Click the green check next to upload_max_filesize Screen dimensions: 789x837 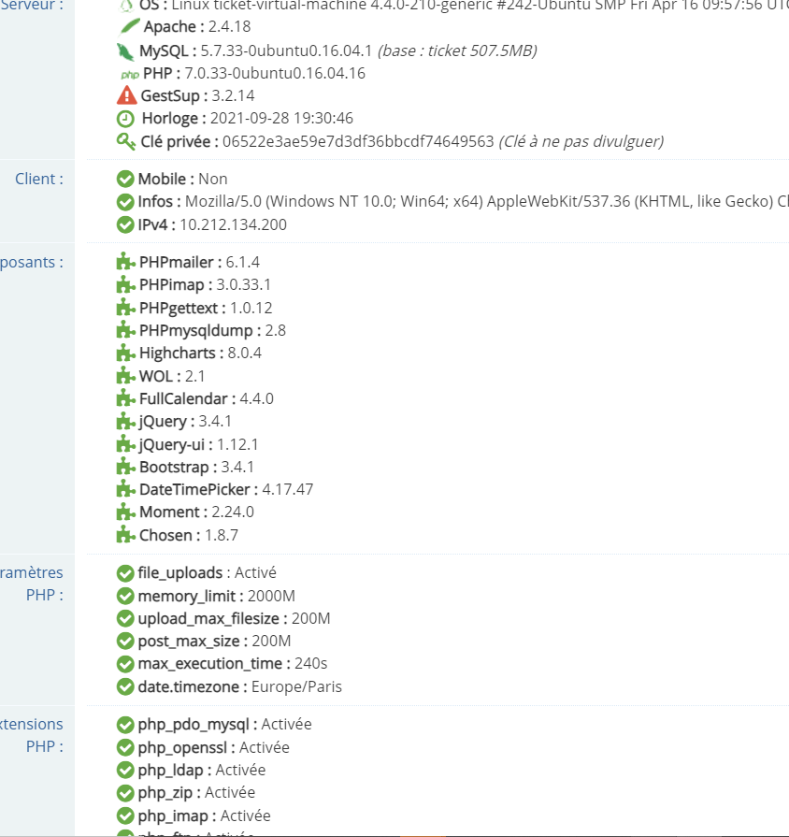[125, 619]
